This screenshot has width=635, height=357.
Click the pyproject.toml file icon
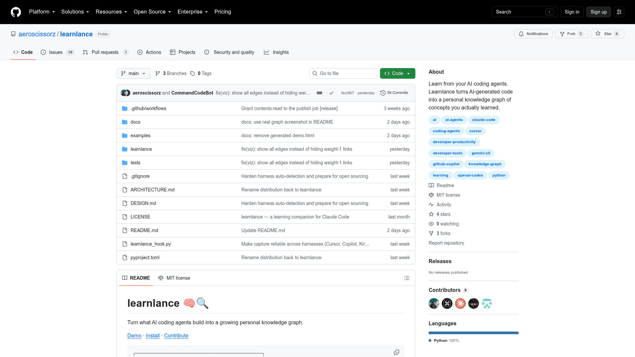[125, 258]
